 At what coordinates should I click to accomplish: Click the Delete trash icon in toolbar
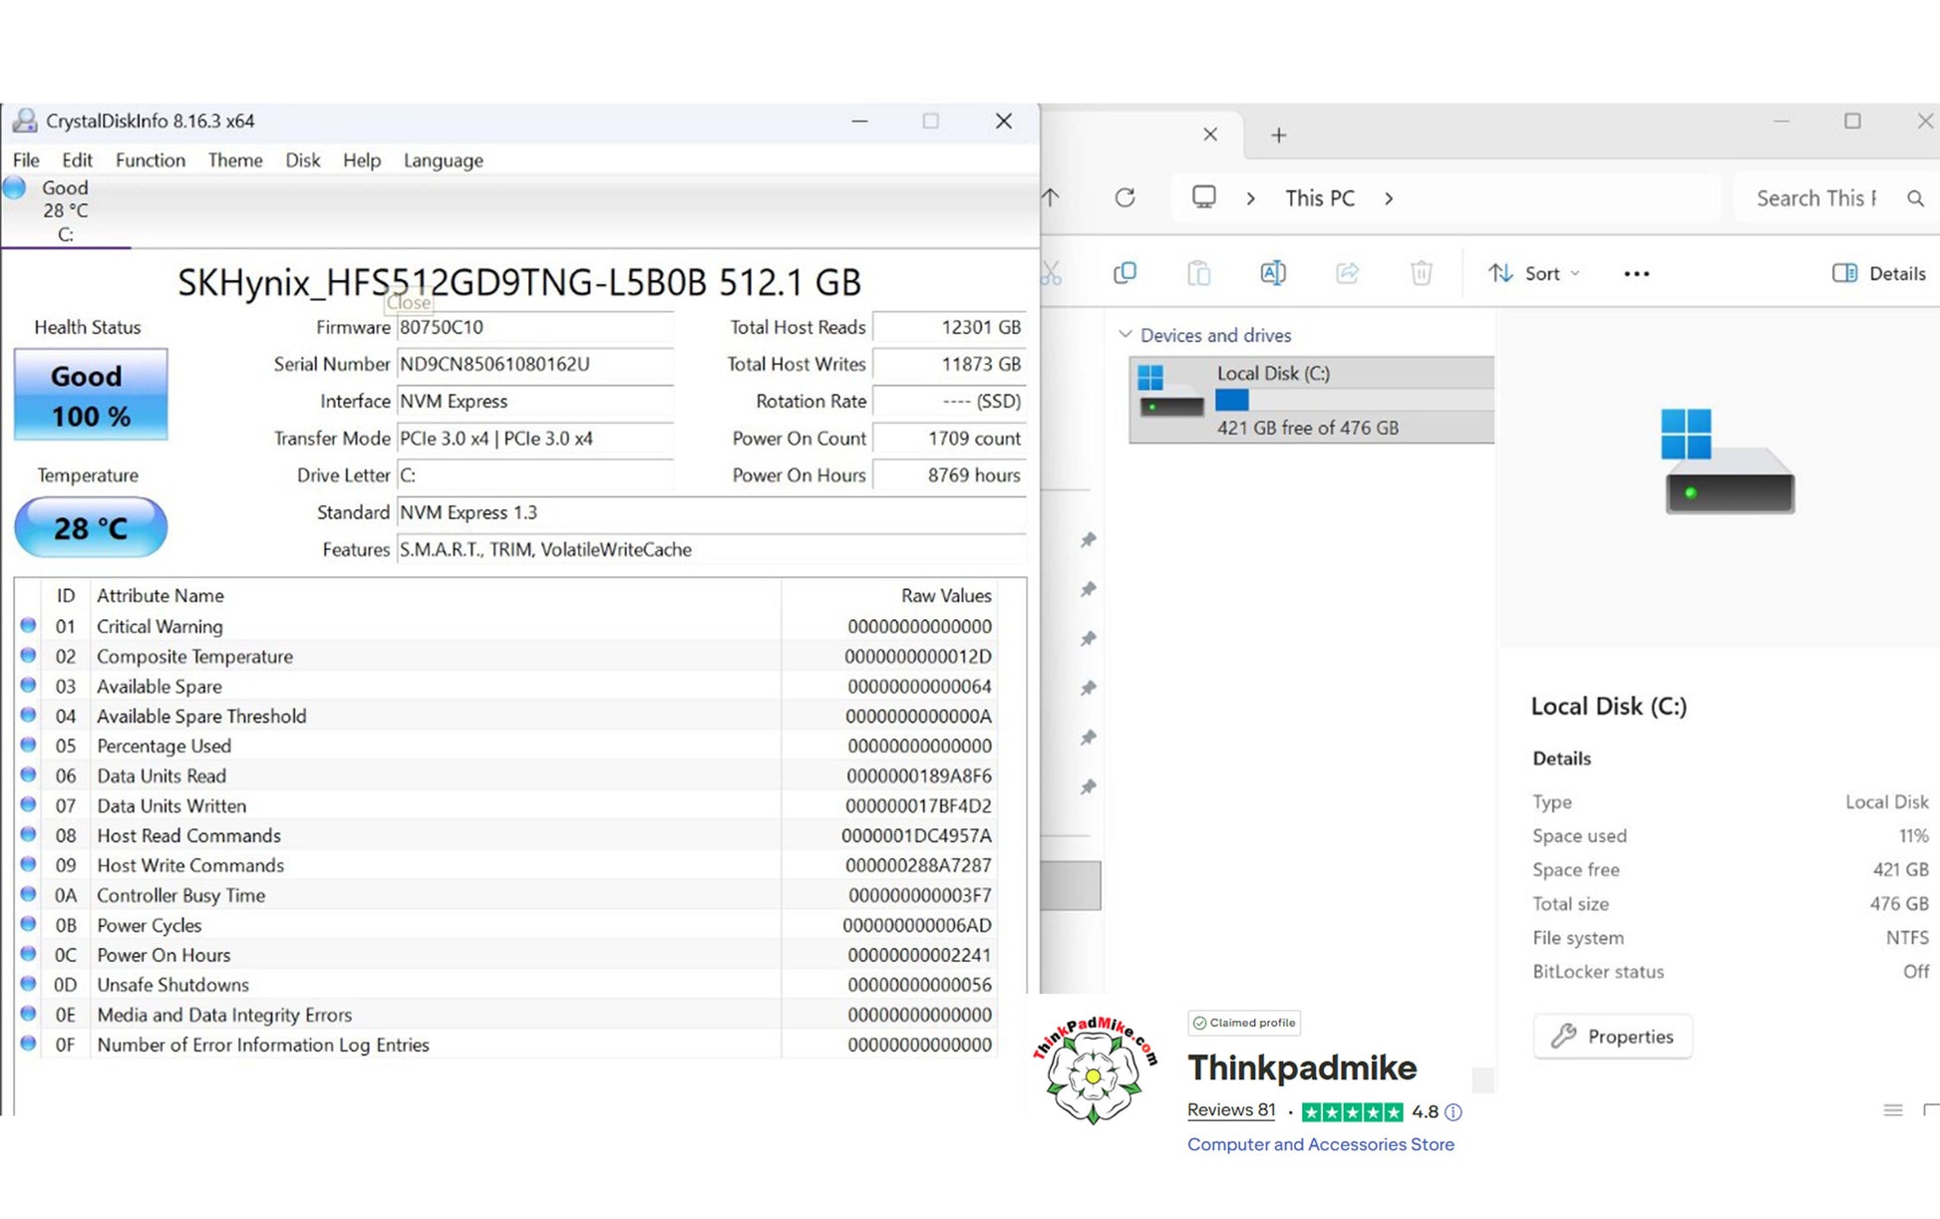coord(1421,273)
